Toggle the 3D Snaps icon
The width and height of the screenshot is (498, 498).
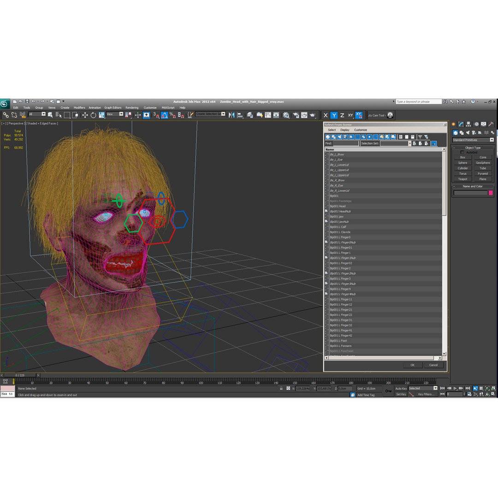pos(156,115)
